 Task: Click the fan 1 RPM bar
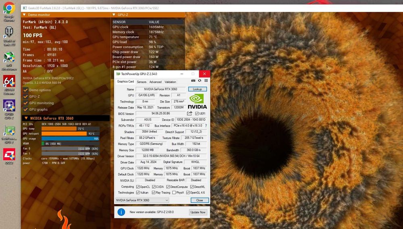tap(71, 154)
